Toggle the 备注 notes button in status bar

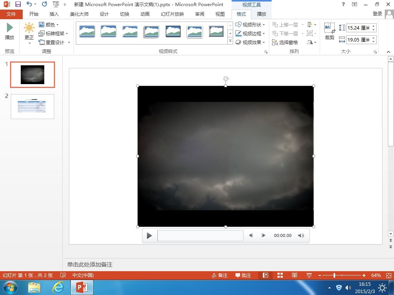coord(219,275)
